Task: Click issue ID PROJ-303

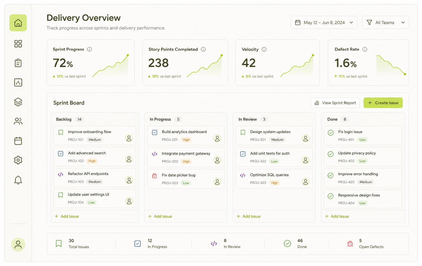Action: (x=258, y=183)
